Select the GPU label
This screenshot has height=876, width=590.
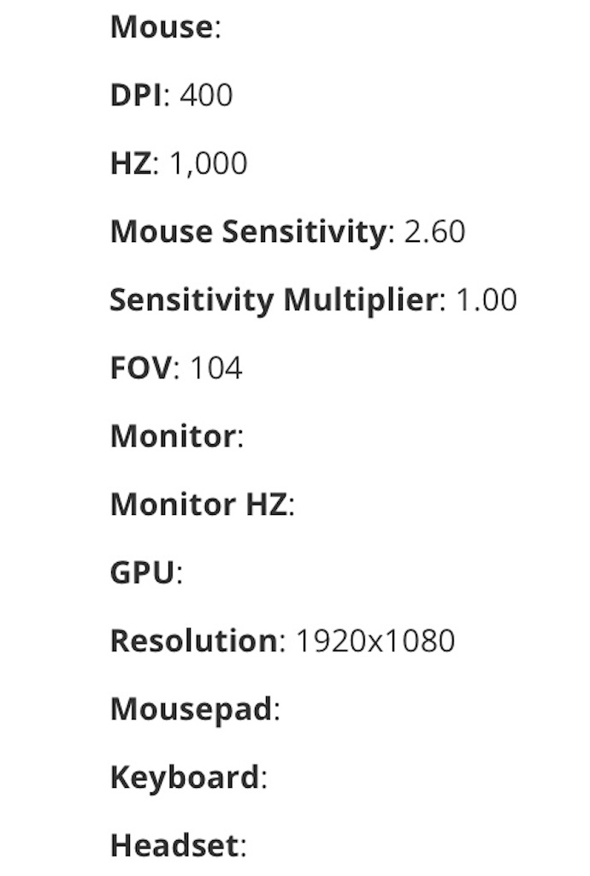[142, 572]
